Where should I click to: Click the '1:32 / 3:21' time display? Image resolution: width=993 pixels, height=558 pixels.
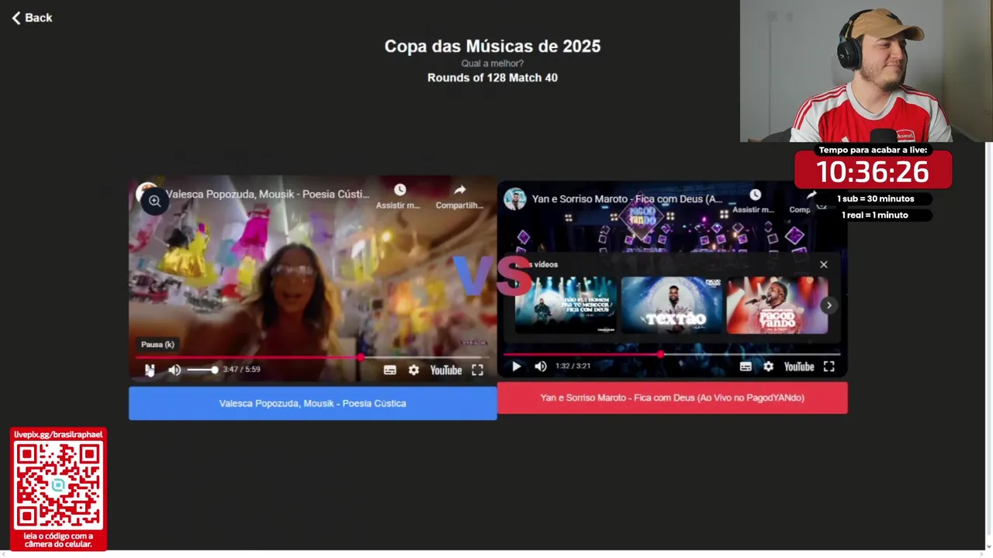click(573, 367)
